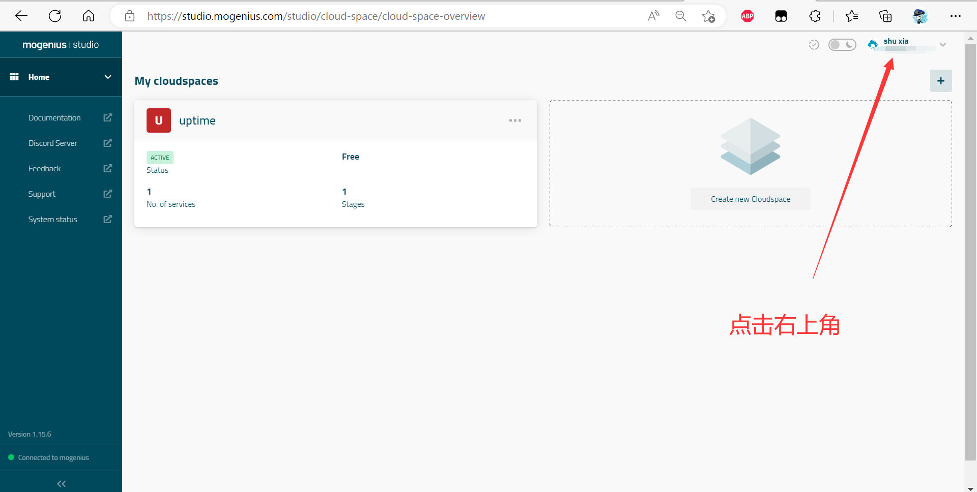The height and width of the screenshot is (492, 977).
Task: Open browser settings ellipsis menu
Action: [955, 16]
